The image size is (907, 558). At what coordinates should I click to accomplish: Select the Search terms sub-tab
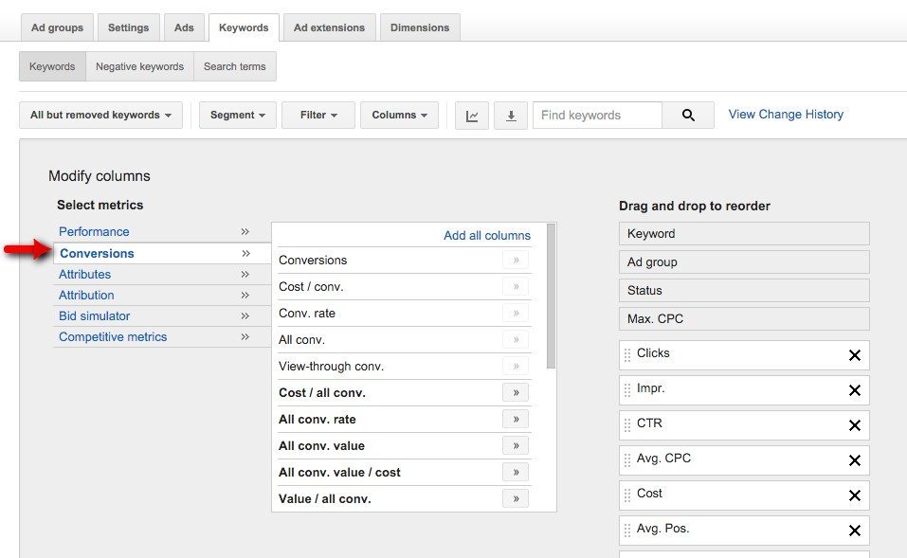pos(235,66)
